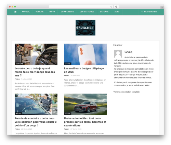Open 'Voir ma présentation complète' link
Screen dimensions: 171x145
coord(127,92)
